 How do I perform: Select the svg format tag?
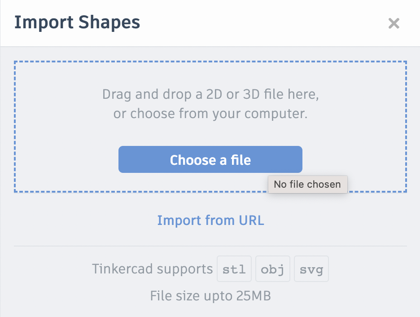click(x=311, y=269)
